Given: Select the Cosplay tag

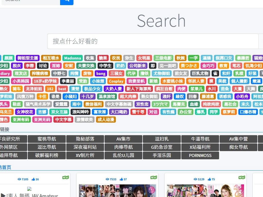Looking at the screenshot, I should click(x=116, y=81).
